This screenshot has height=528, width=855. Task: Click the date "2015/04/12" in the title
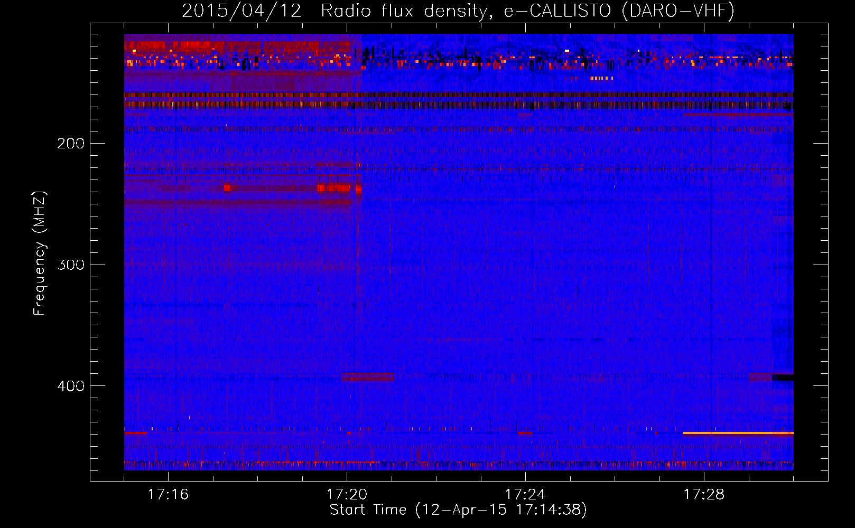(241, 11)
